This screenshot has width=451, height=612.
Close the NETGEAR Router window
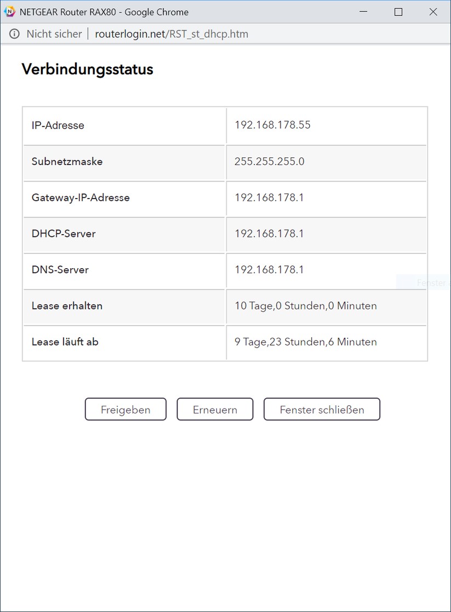[433, 12]
